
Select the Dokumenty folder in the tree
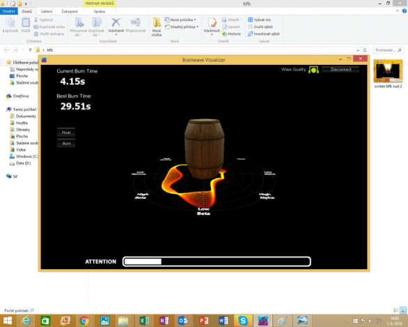[x=23, y=116]
